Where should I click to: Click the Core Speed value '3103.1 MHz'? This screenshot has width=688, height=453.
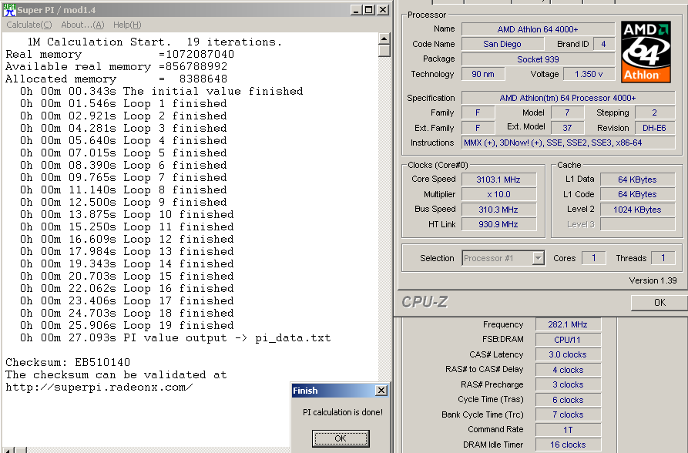point(499,180)
